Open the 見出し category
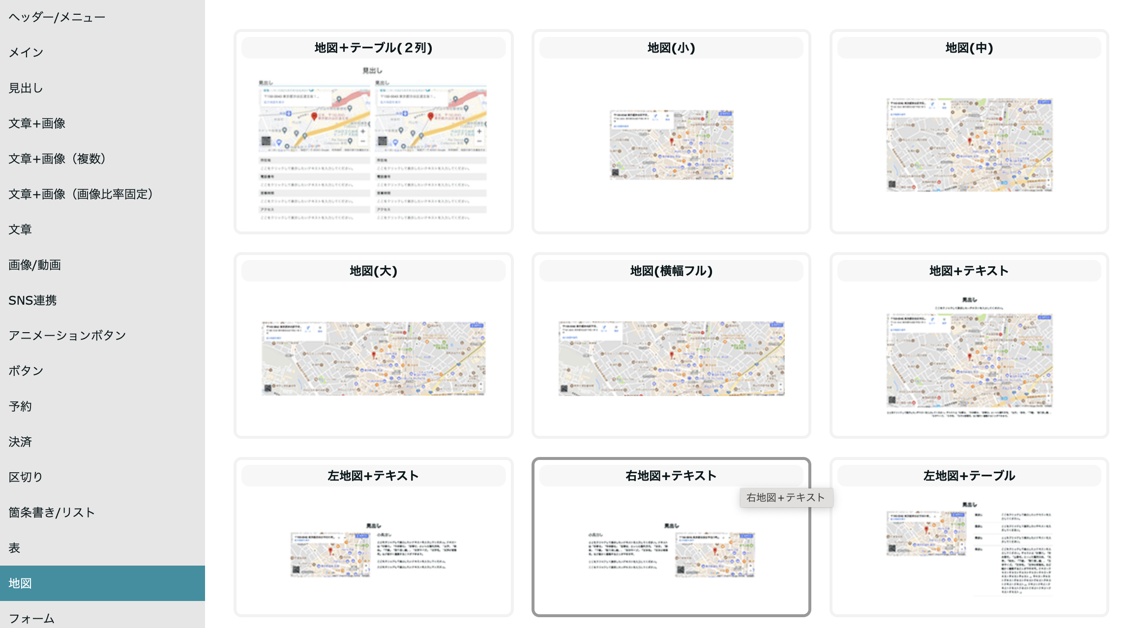Image resolution: width=1127 pixels, height=628 pixels. [26, 88]
